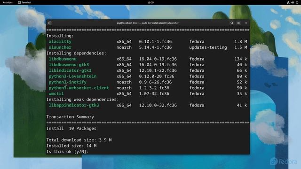Open terminal search magnifier icon
The width and height of the screenshot is (301, 169).
232,23
